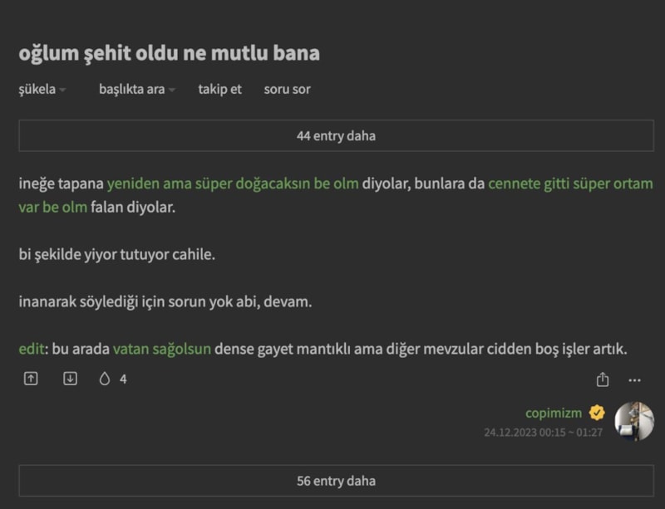This screenshot has height=509, width=665.
Task: Open the cennete gitti süper ortam link
Action: 570,184
